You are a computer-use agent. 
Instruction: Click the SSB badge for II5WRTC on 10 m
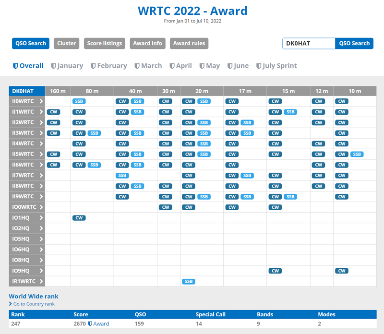coord(357,154)
